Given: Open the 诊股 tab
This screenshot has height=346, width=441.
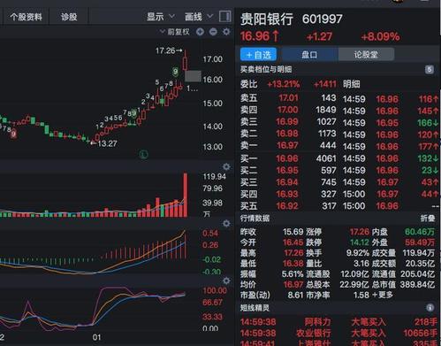Looking at the screenshot, I should (x=69, y=17).
